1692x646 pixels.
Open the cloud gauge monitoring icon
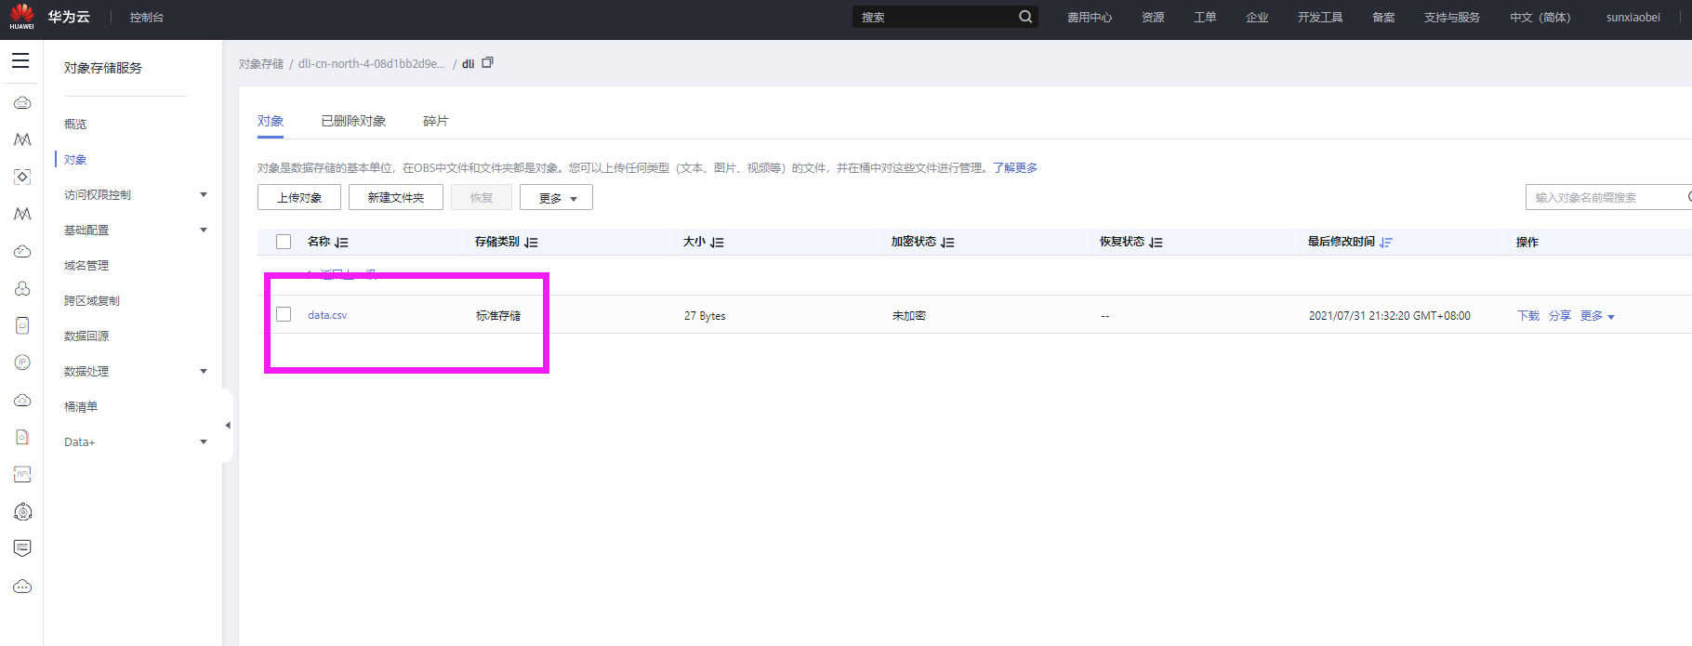click(x=22, y=251)
